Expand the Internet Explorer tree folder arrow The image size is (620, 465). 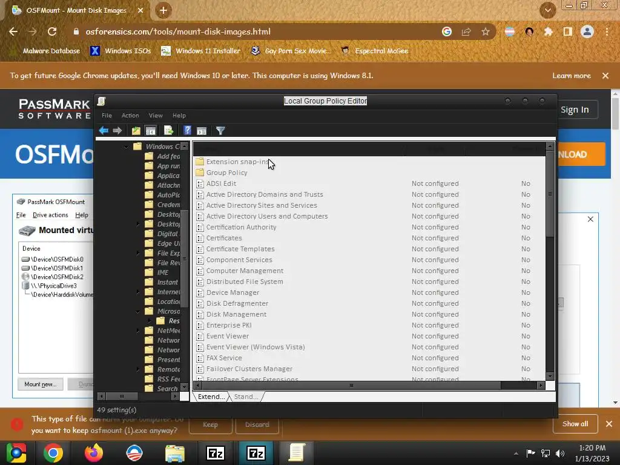[137, 292]
